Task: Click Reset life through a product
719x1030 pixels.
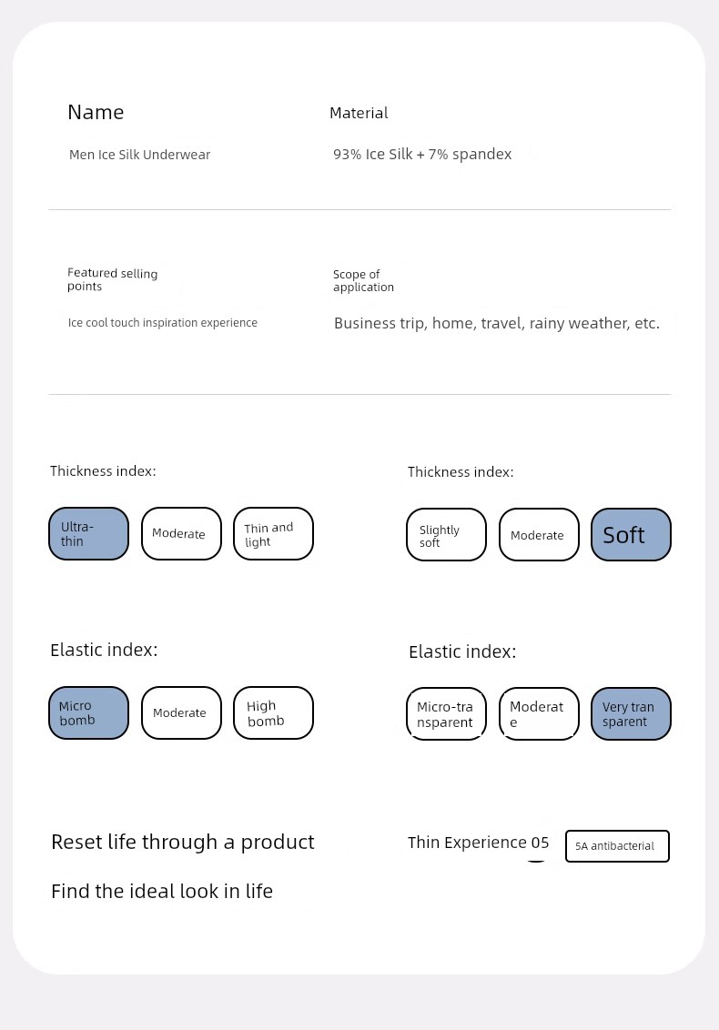Action: [x=183, y=843]
